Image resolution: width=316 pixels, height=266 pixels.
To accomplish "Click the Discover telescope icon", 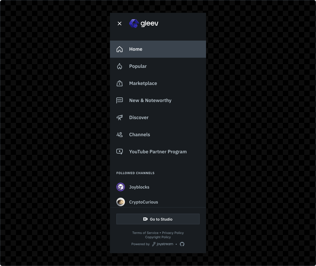I will coord(120,118).
